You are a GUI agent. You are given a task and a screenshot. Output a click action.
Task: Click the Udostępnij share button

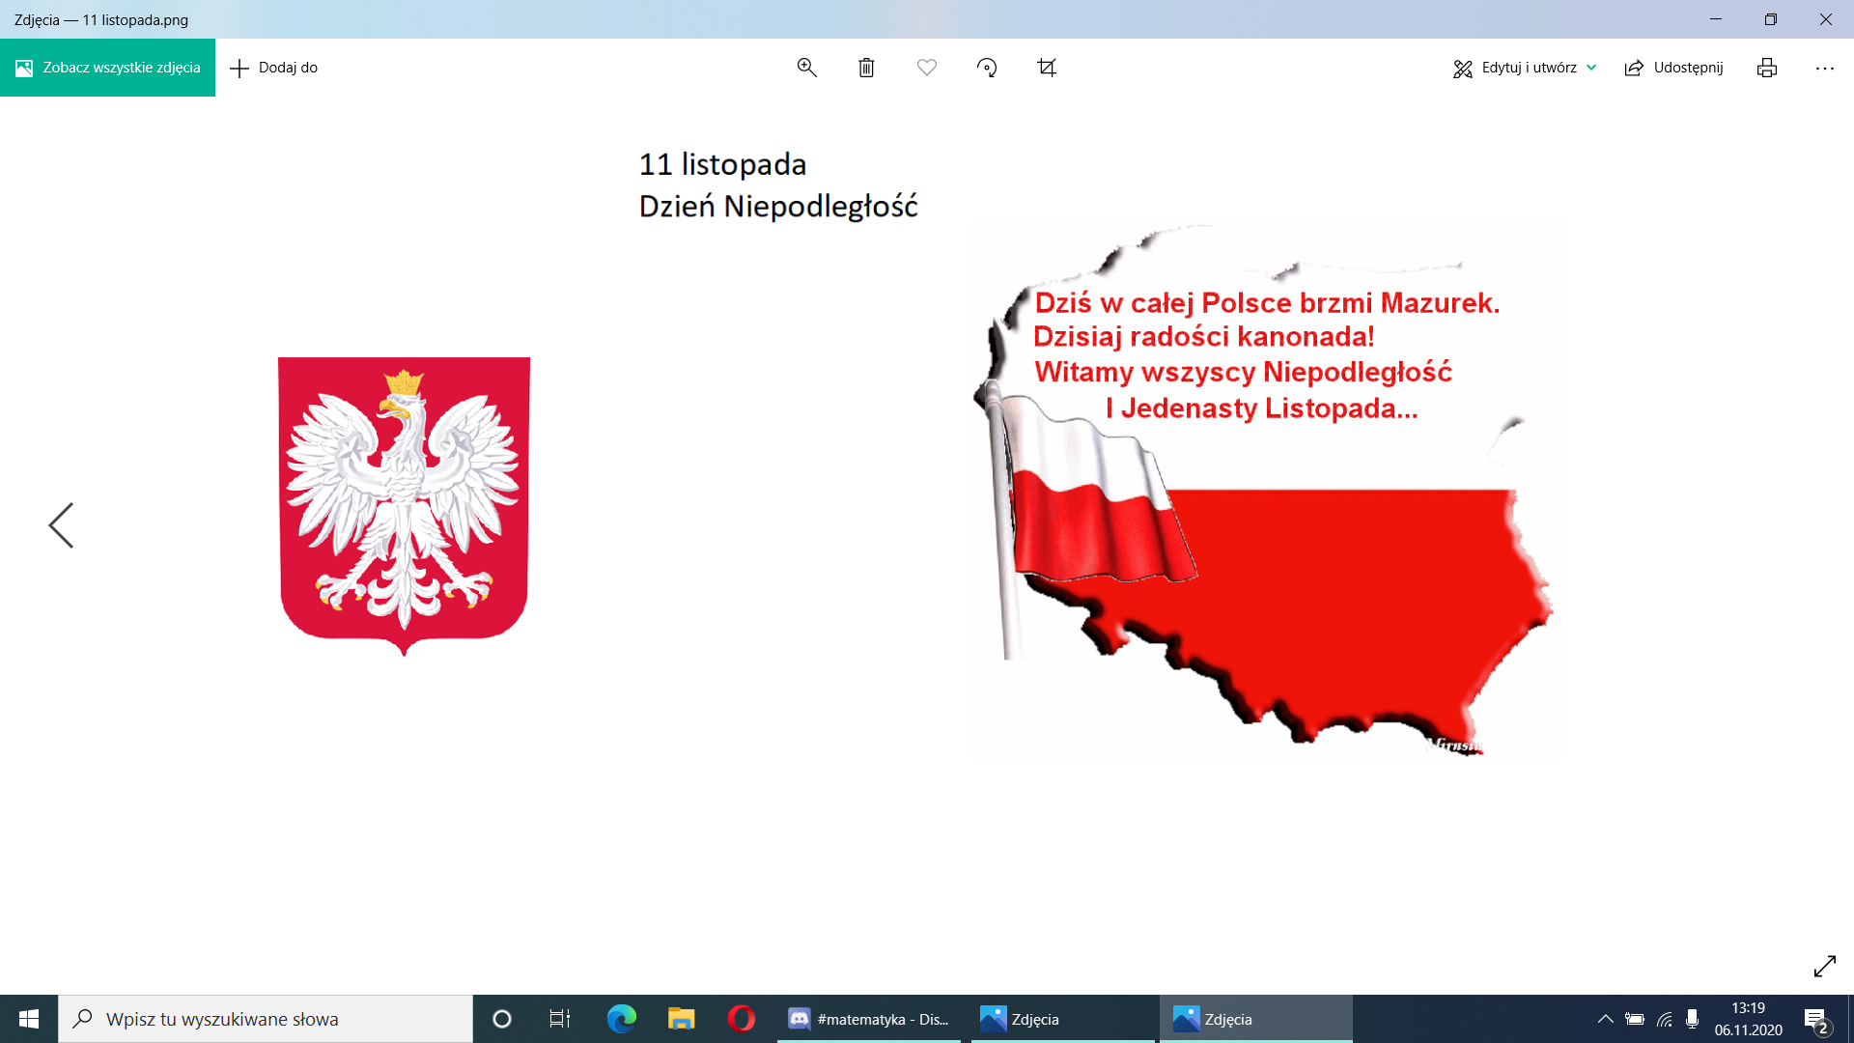(1673, 68)
